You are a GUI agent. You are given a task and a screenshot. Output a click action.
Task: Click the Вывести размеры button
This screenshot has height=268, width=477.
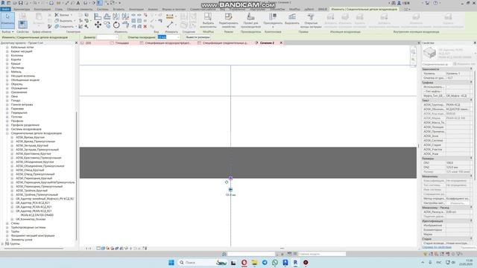click(198, 37)
